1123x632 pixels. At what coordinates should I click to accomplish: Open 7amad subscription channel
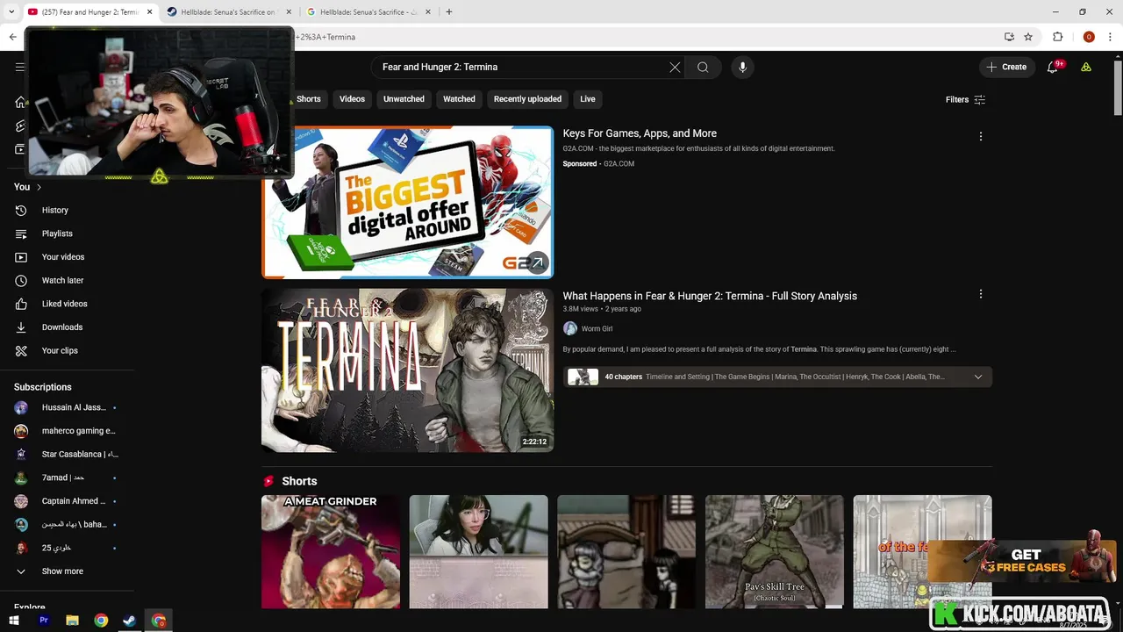68,478
